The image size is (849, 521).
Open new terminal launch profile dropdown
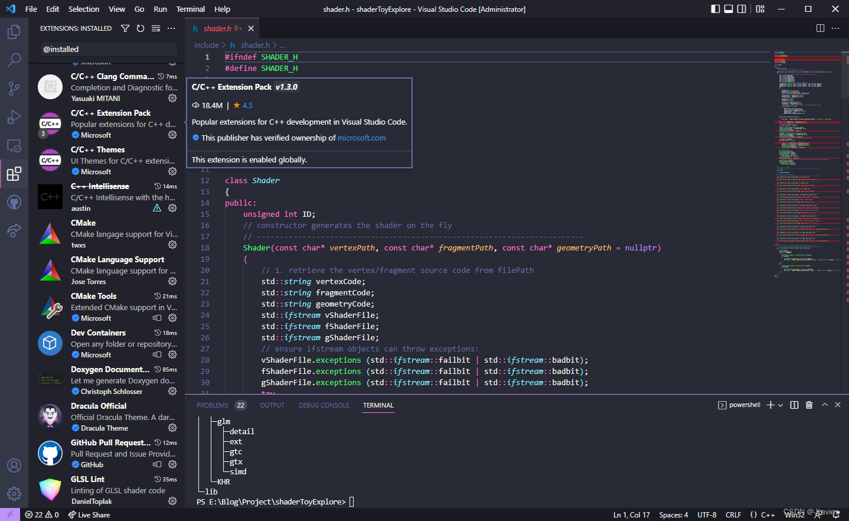pyautogui.click(x=781, y=405)
